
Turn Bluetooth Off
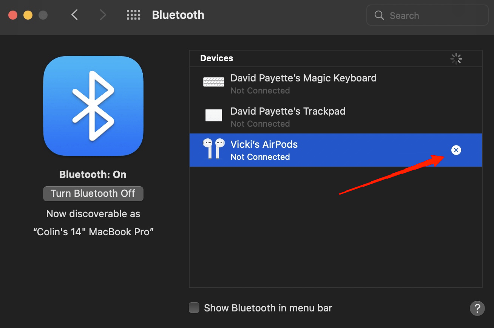93,193
